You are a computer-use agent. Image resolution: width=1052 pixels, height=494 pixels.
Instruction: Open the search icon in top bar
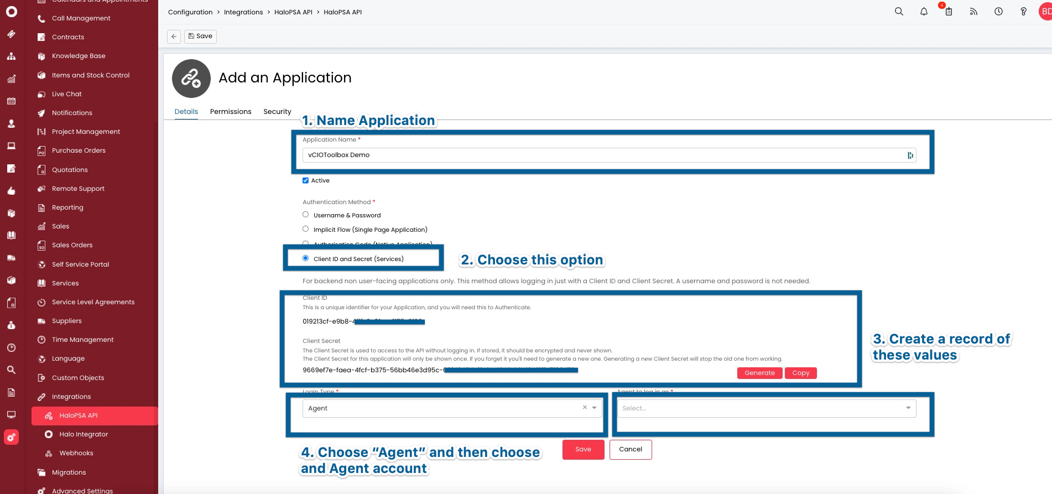[899, 12]
